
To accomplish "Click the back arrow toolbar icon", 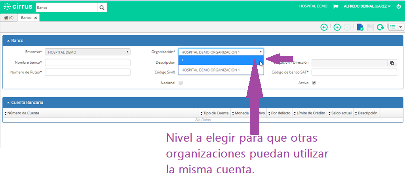I will point(324,27).
